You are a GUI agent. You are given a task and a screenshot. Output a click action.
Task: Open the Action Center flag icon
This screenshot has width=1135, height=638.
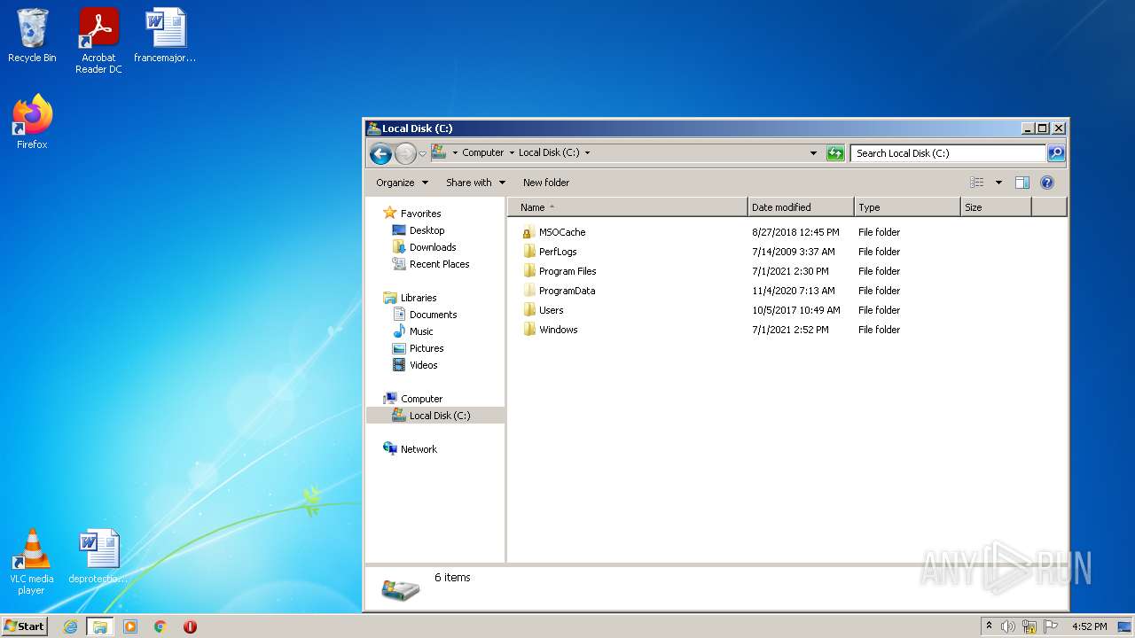(x=1050, y=626)
